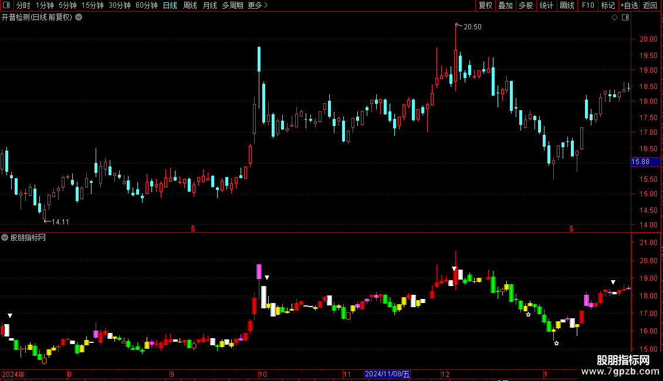
Task: Add stock via +自选 button
Action: coord(629,5)
